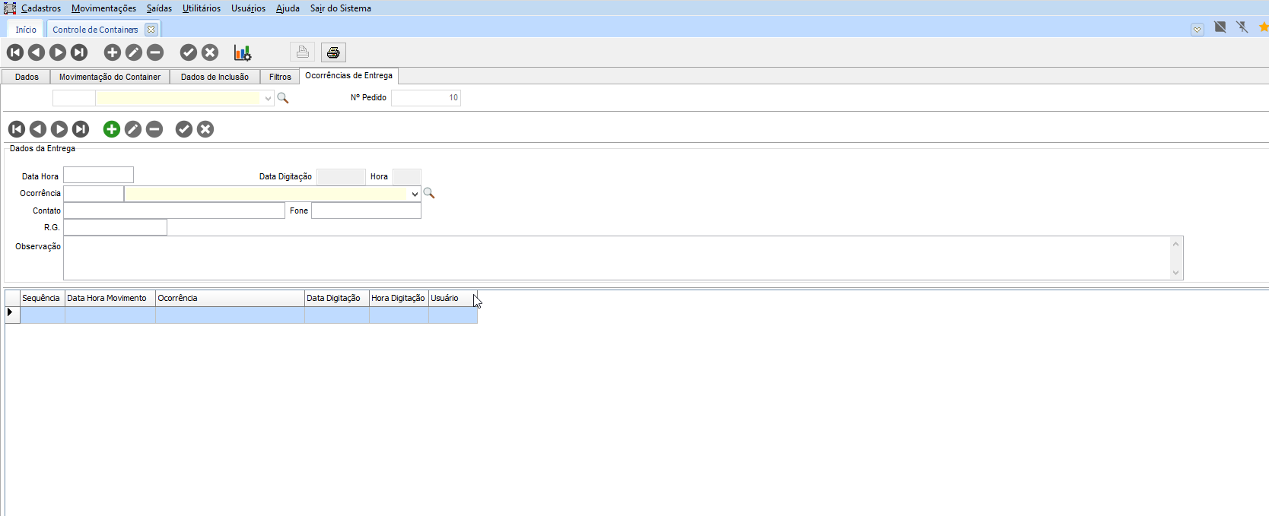Add new record with gray plus icon
This screenshot has width=1269, height=516.
[113, 52]
